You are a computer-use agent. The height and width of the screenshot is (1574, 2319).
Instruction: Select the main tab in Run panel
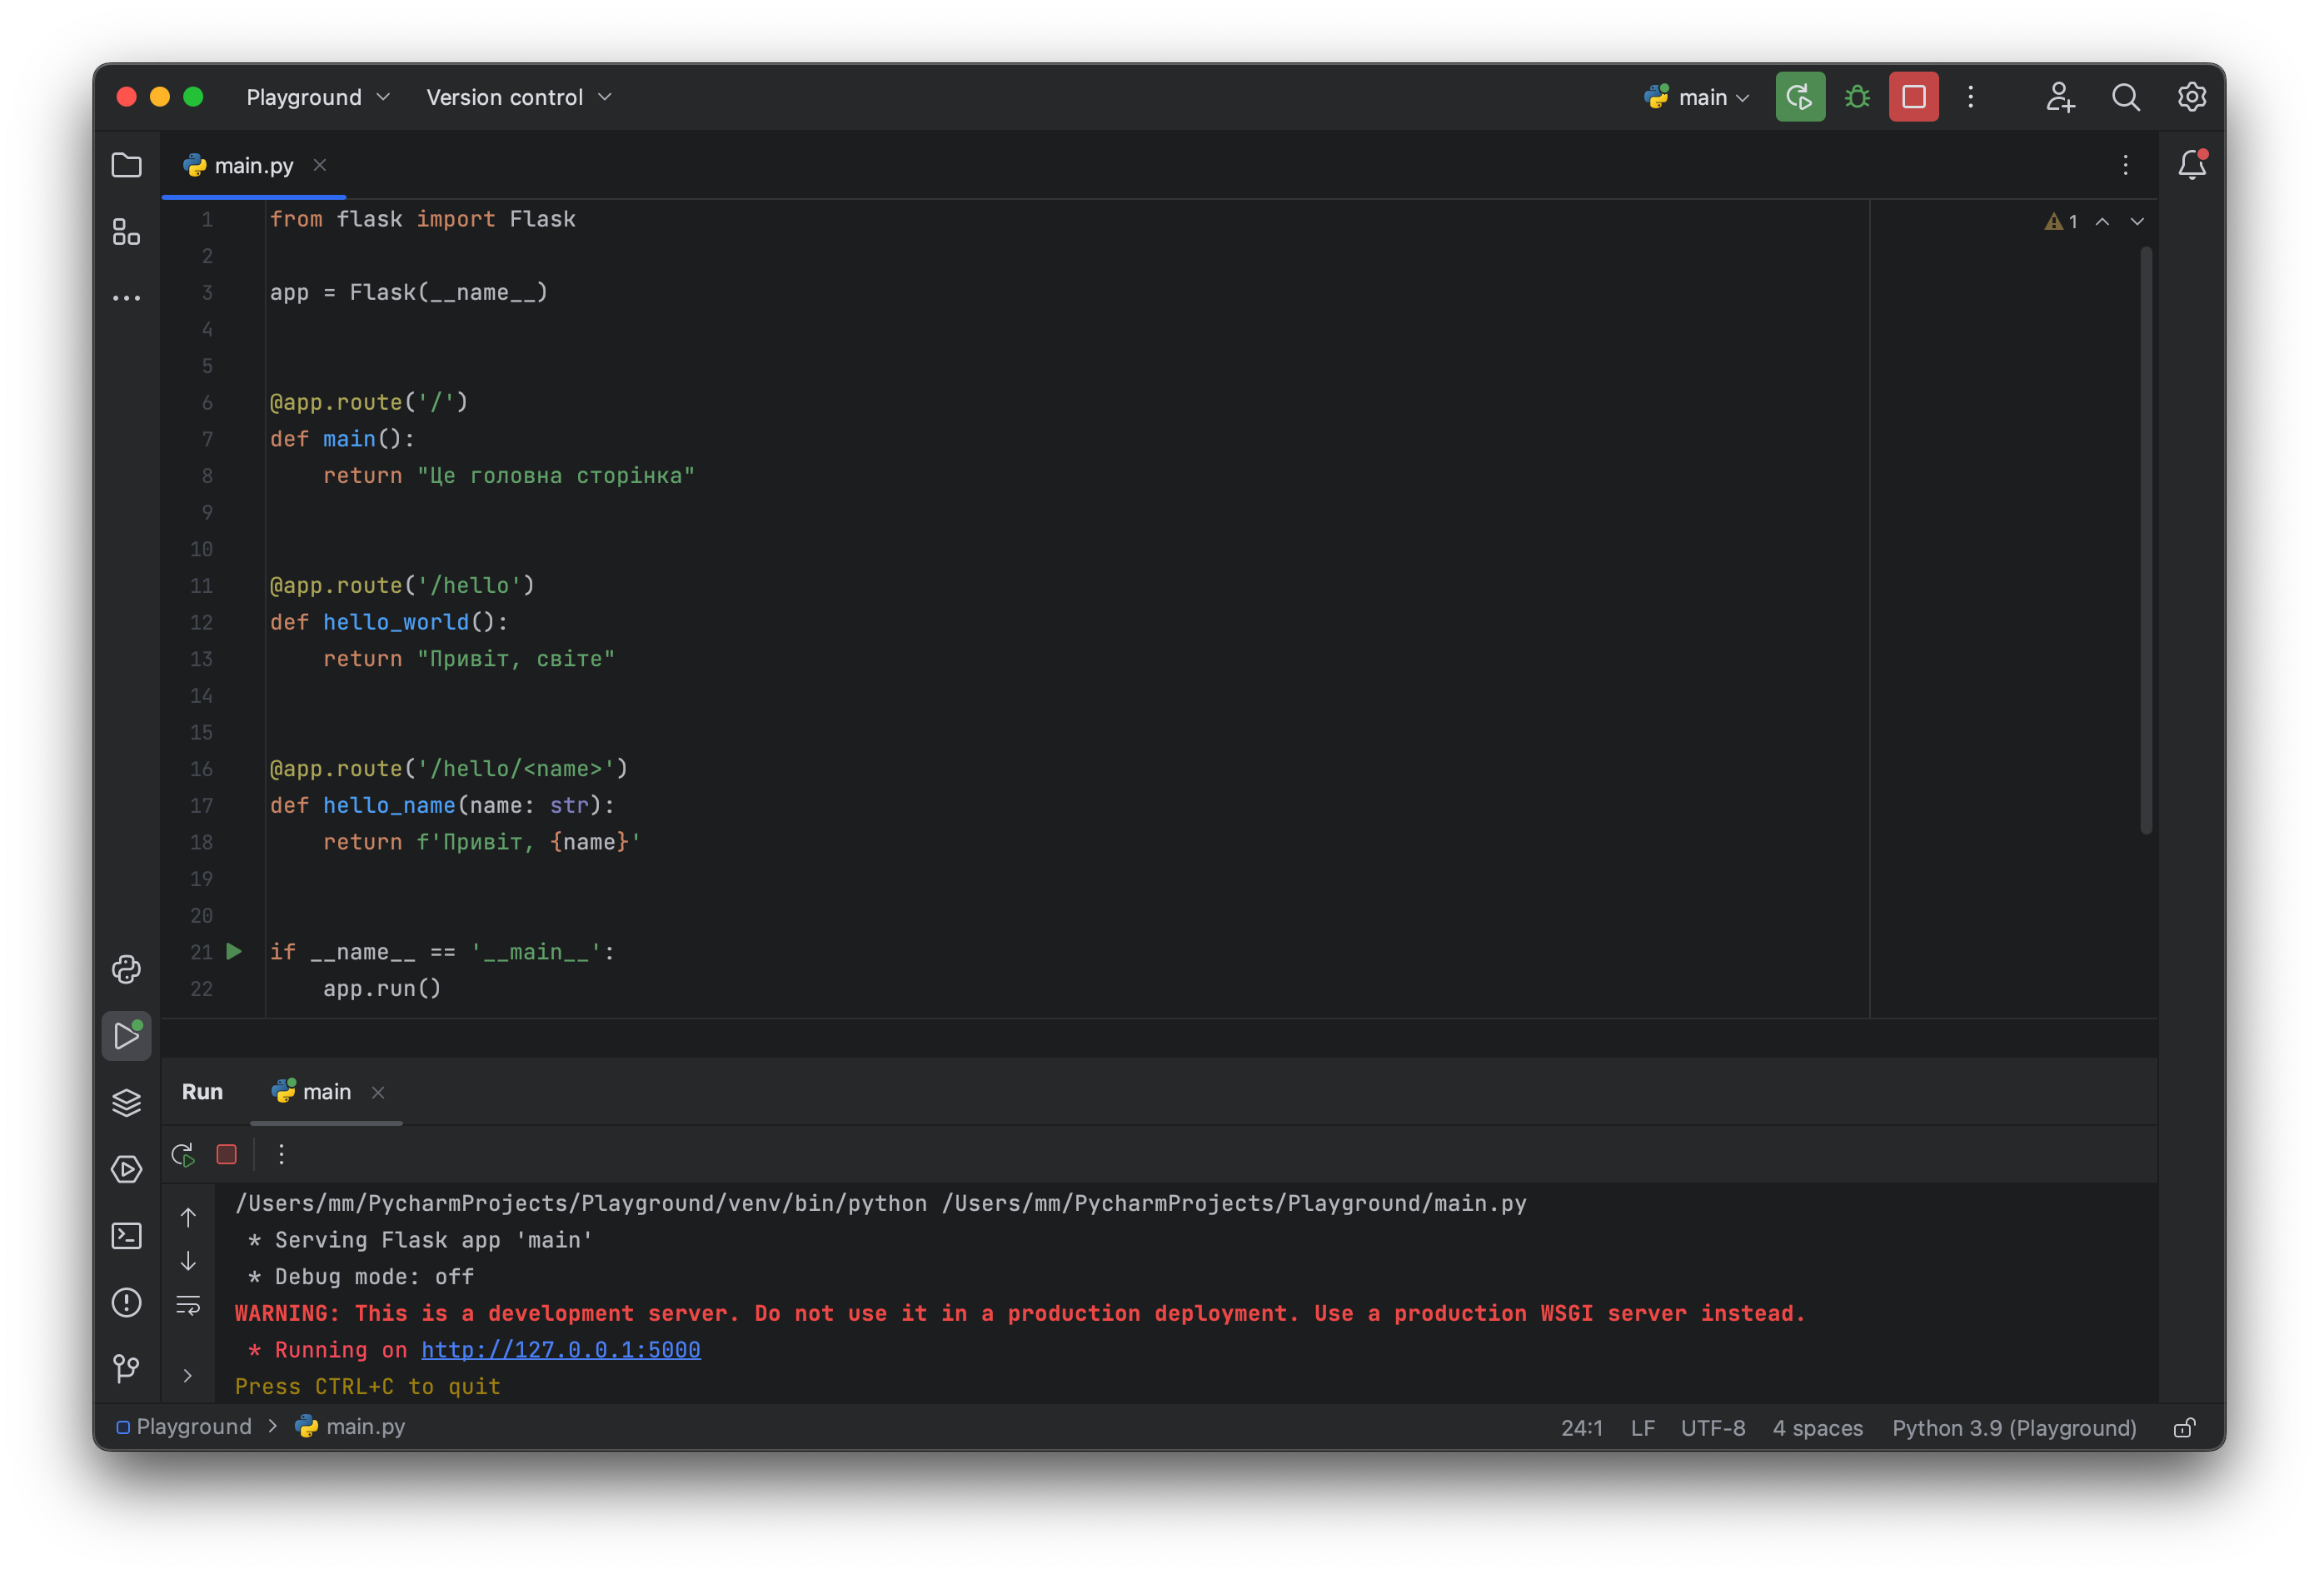click(x=326, y=1091)
